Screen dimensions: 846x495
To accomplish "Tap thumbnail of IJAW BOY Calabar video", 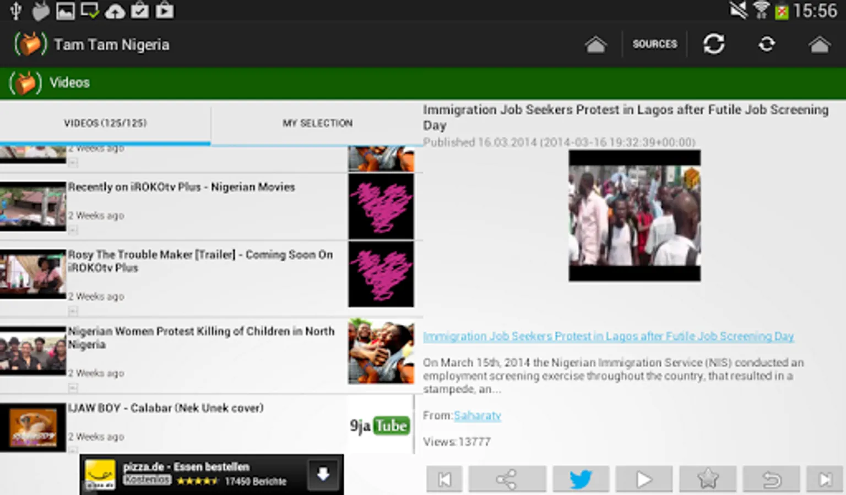I will click(33, 428).
